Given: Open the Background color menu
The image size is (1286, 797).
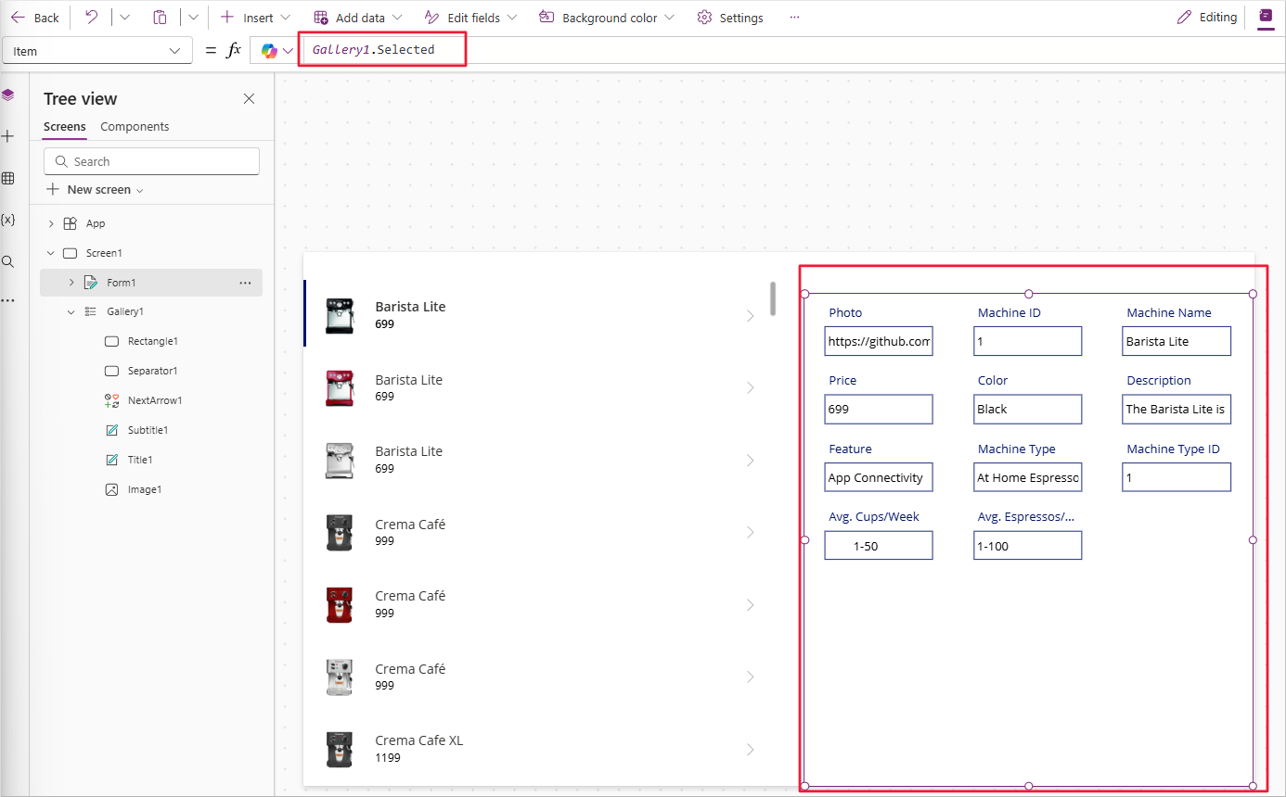Looking at the screenshot, I should pyautogui.click(x=606, y=18).
